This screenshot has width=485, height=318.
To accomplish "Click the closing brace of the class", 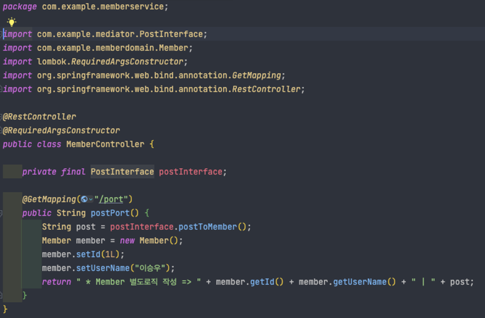I will coord(5,309).
